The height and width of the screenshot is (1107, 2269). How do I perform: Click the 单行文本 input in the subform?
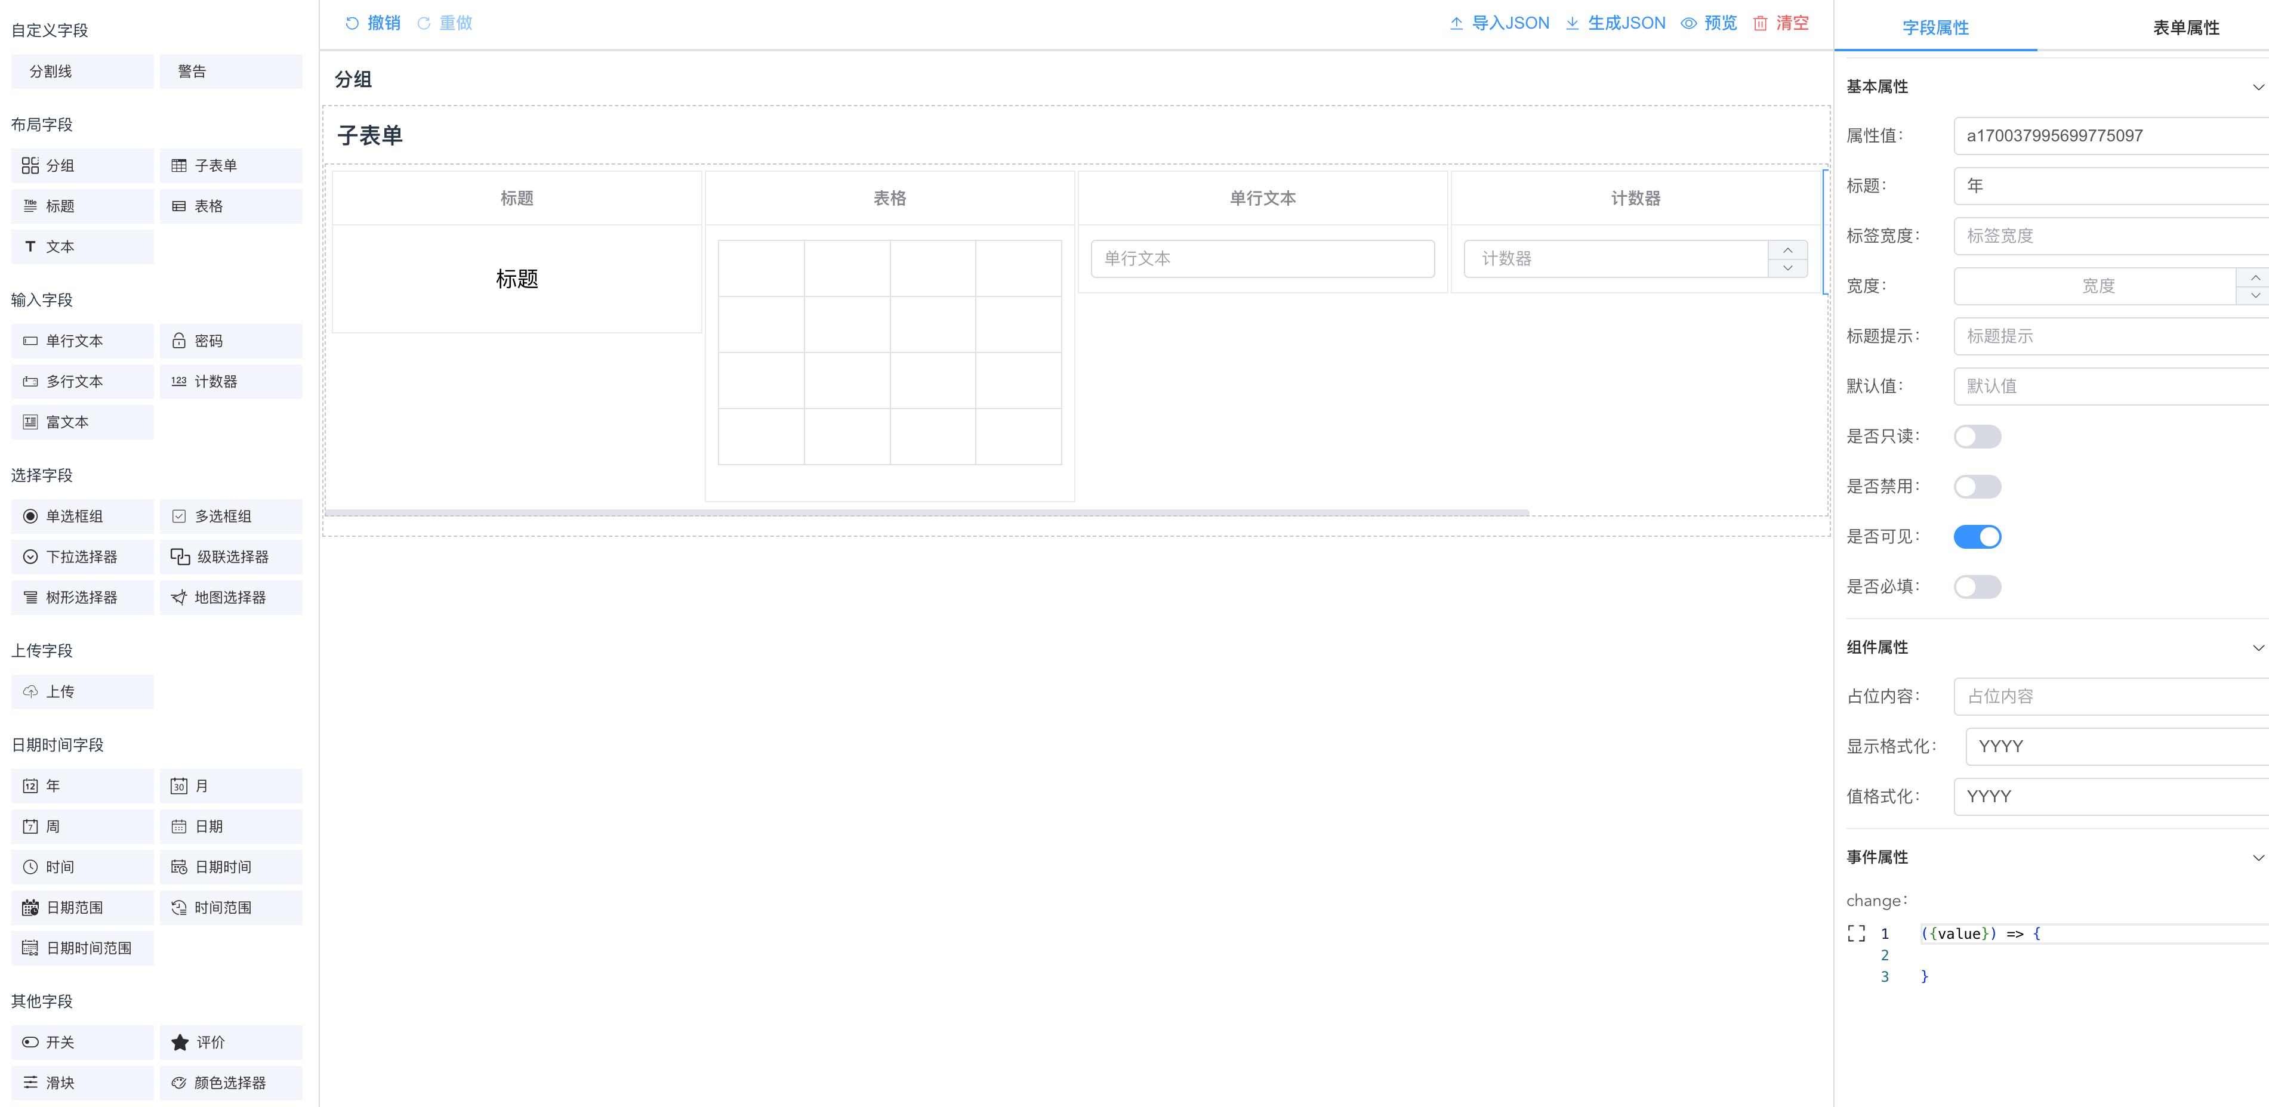pos(1262,259)
